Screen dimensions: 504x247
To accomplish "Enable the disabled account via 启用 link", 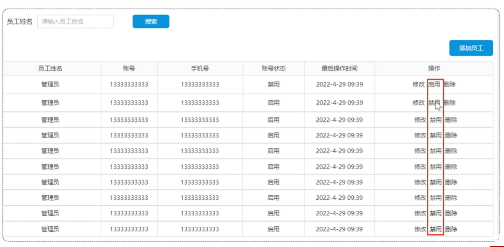I will click(x=434, y=84).
